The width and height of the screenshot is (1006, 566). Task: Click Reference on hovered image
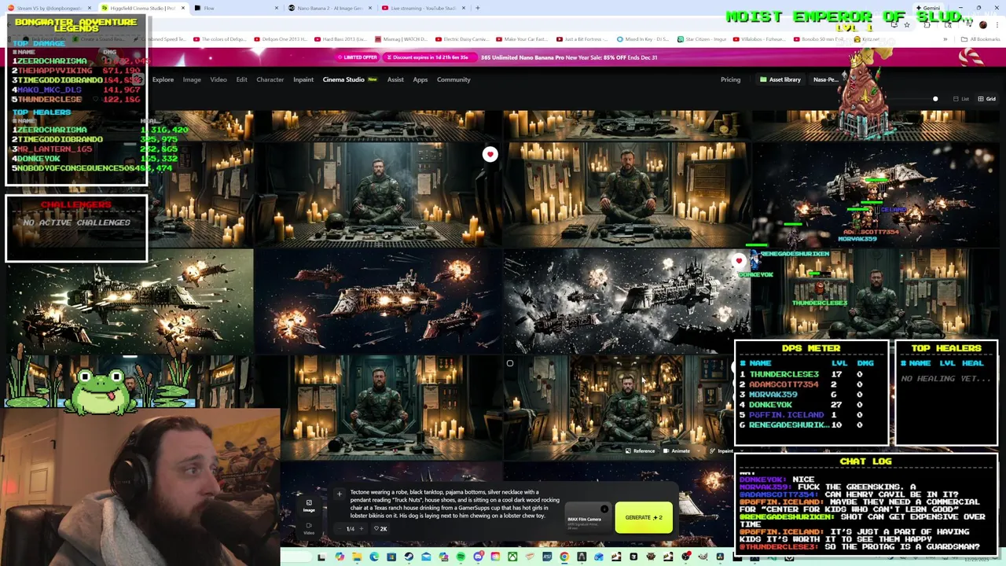[640, 451]
